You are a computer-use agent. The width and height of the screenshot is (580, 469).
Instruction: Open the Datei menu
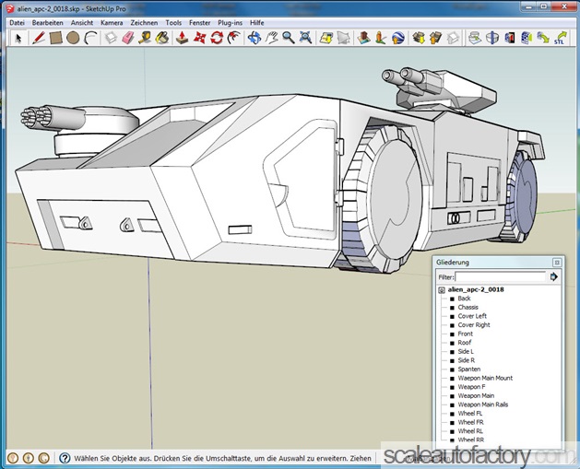tap(17, 22)
